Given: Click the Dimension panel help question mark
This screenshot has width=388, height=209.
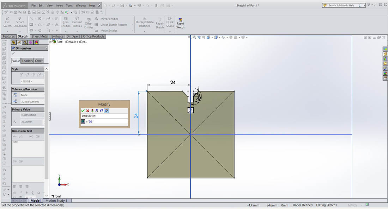Looking at the screenshot, I should point(46,48).
